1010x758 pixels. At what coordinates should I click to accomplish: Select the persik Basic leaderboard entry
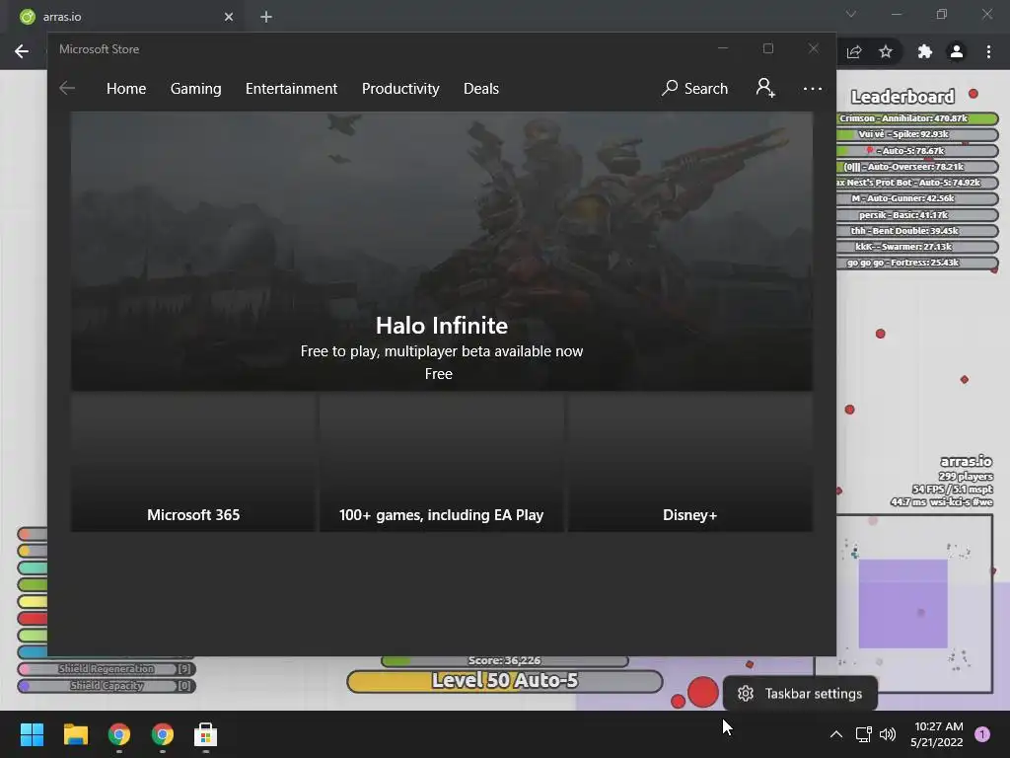(x=917, y=214)
